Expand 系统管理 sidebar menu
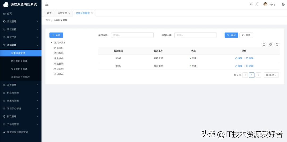Screen dimensions: 287x142 point(21,21)
